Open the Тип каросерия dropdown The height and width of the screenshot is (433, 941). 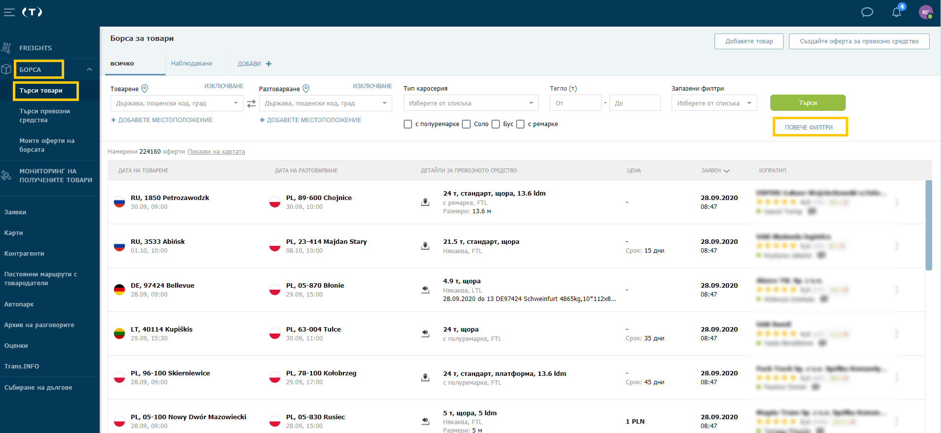471,103
